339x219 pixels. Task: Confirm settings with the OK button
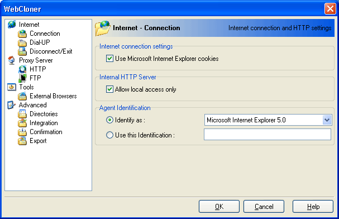(219, 207)
